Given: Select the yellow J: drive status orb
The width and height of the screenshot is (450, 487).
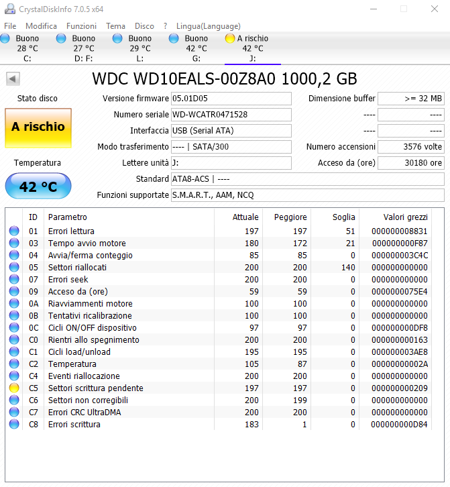Looking at the screenshot, I should 230,38.
